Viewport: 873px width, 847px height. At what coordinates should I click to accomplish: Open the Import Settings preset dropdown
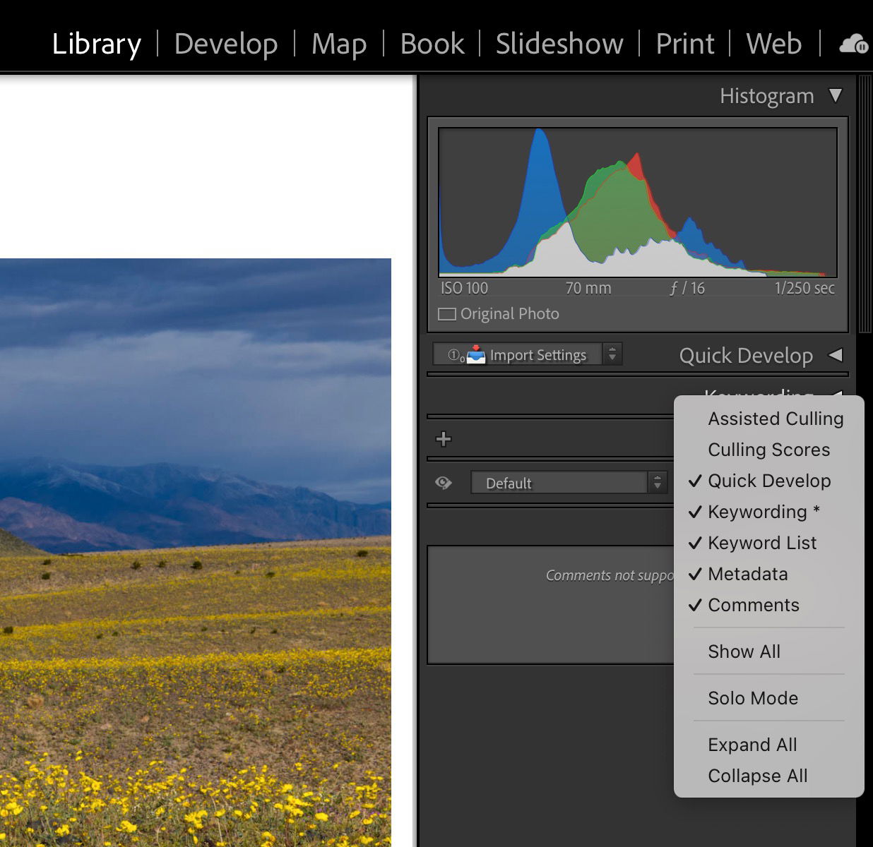click(x=612, y=354)
